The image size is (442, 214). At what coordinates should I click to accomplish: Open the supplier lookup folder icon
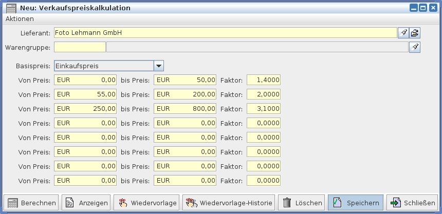point(415,33)
